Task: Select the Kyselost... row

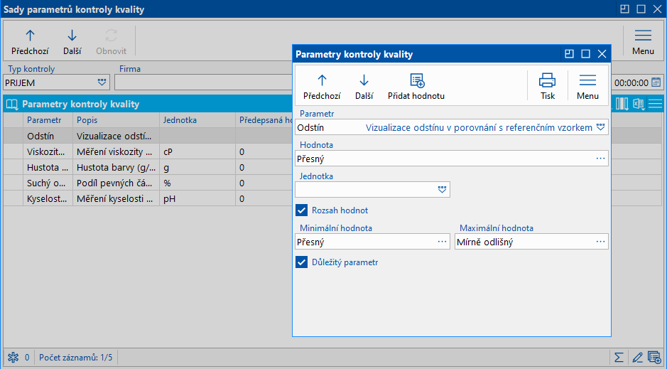Action: 148,198
